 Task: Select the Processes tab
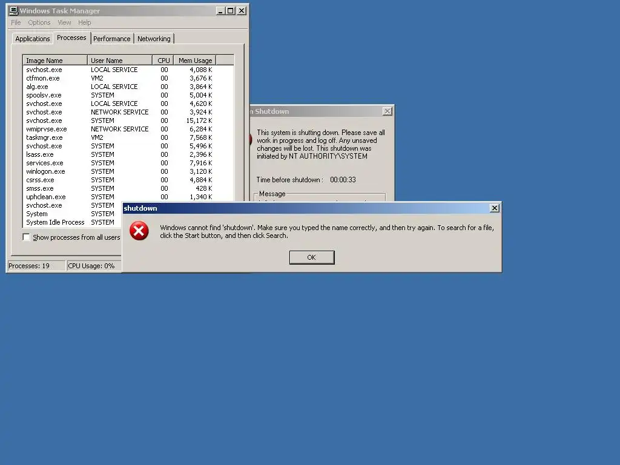(x=71, y=38)
